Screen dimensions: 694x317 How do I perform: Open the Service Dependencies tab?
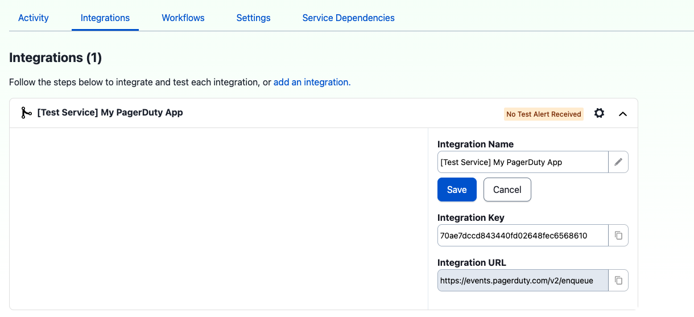tap(349, 18)
